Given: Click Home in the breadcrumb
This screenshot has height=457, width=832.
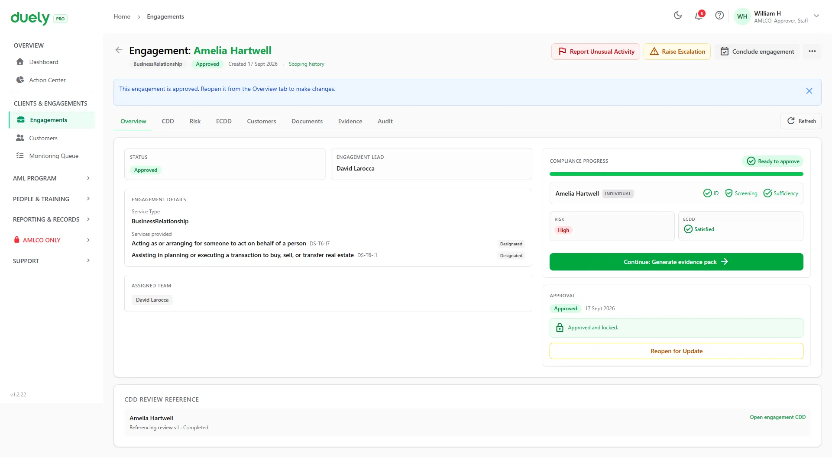Looking at the screenshot, I should (x=122, y=16).
